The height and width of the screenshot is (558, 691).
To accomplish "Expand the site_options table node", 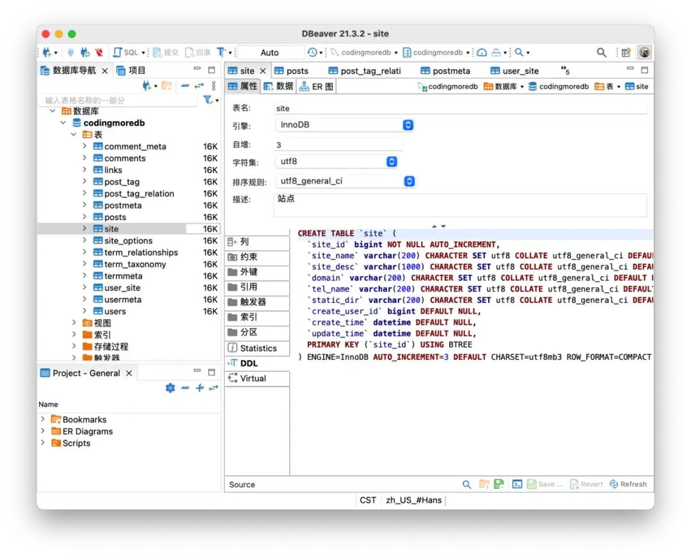I will (x=84, y=241).
